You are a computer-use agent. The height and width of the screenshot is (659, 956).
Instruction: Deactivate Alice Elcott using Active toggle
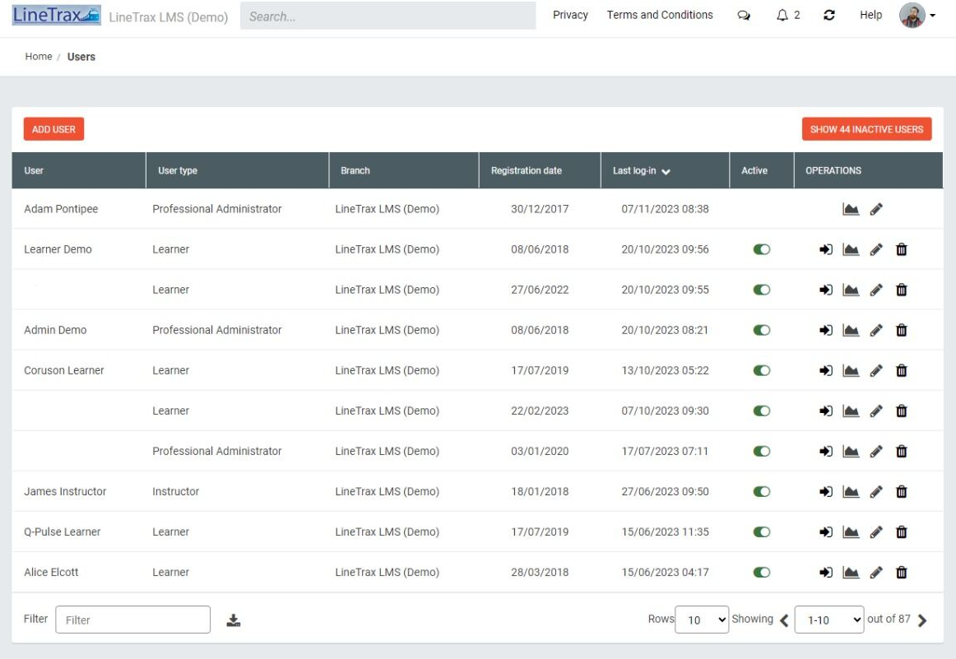762,572
